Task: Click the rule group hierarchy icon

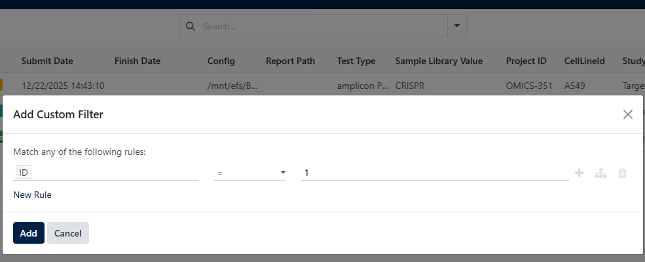Action: (600, 173)
